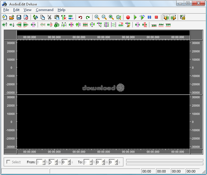Click the convert/music-note refresh icon

pyautogui.click(x=35, y=17)
